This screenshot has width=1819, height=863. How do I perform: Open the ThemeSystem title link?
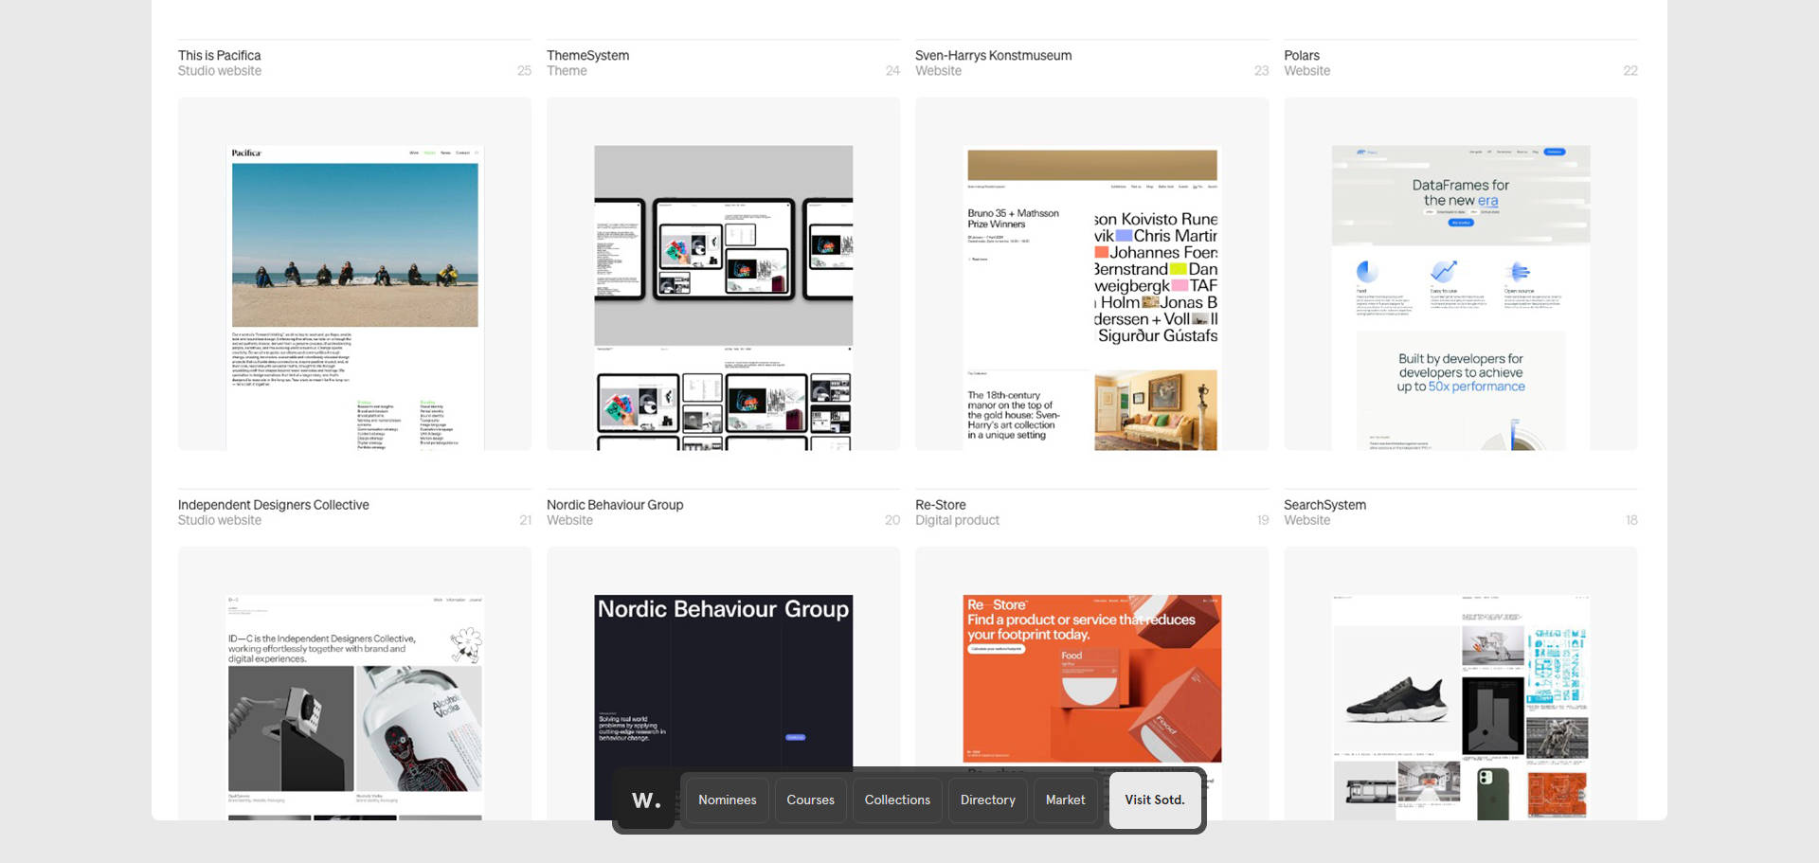click(x=588, y=56)
